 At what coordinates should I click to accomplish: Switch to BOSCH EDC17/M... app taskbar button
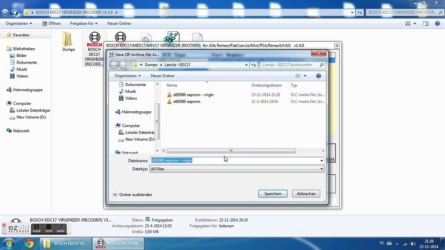[x=118, y=243]
